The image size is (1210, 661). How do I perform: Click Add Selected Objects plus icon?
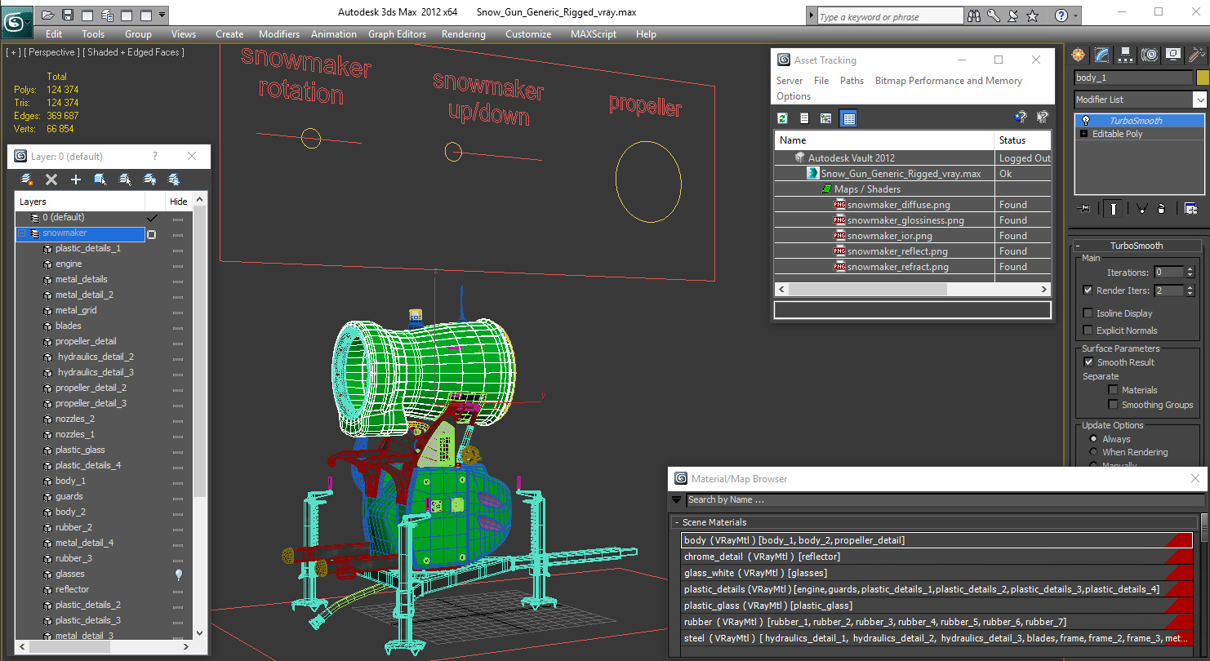(76, 180)
